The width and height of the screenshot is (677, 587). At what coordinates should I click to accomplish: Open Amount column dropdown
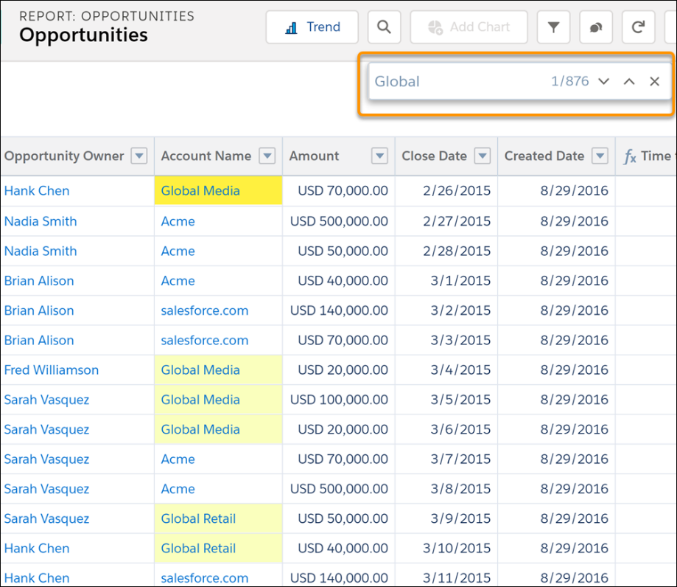pyautogui.click(x=379, y=156)
